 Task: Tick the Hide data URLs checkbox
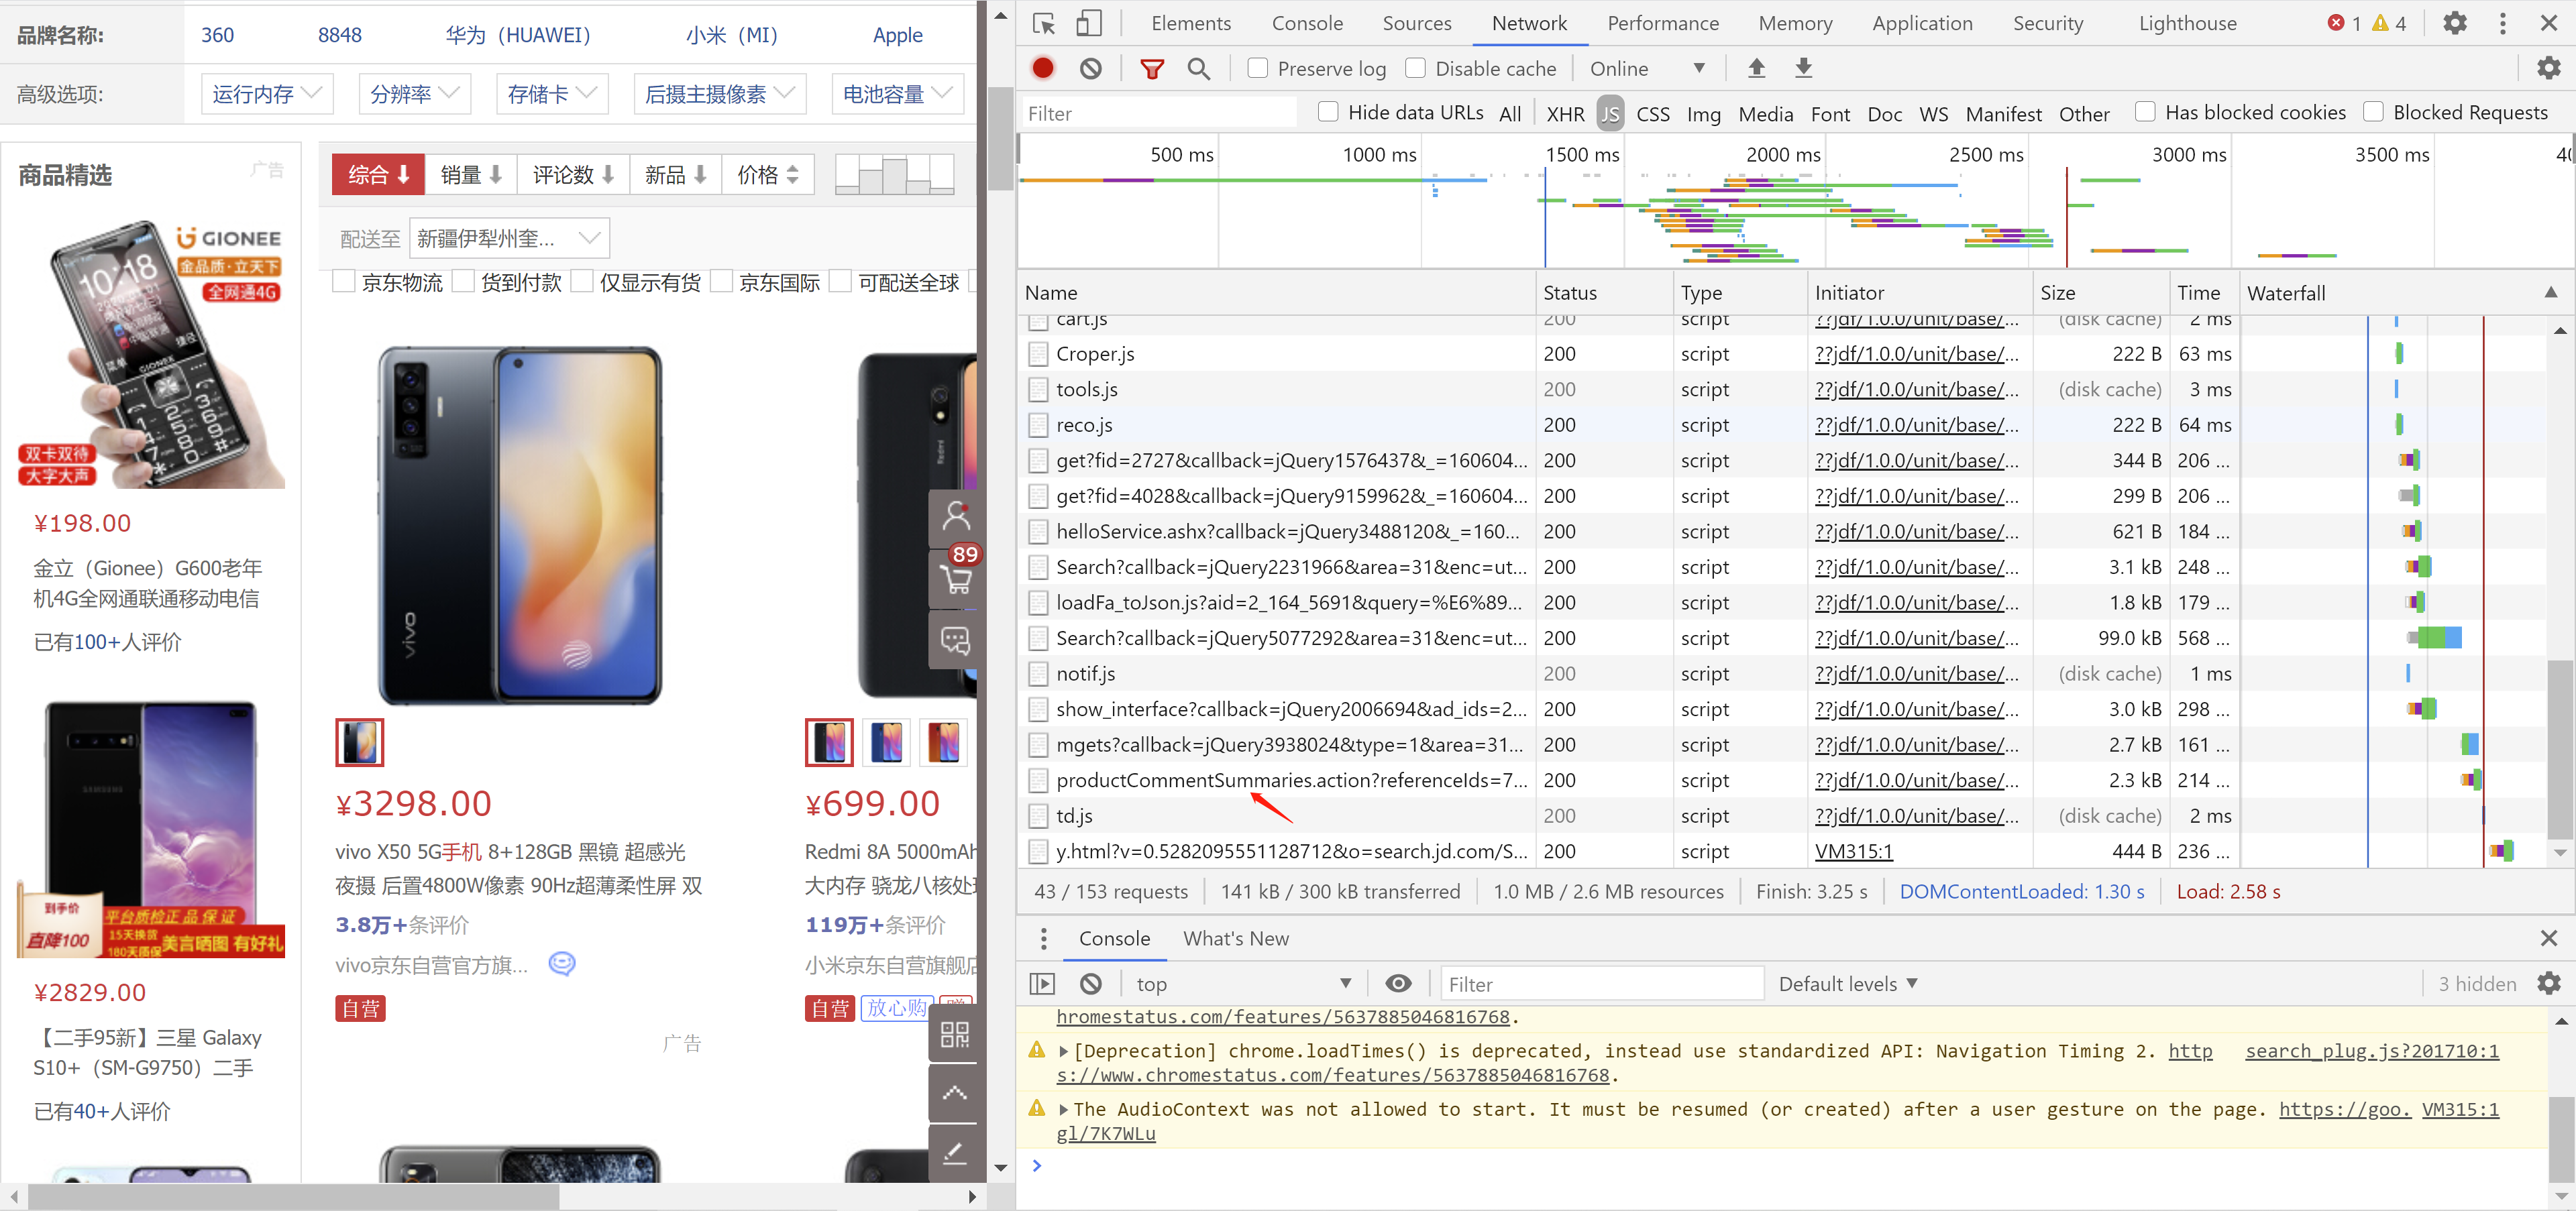pos(1328,112)
